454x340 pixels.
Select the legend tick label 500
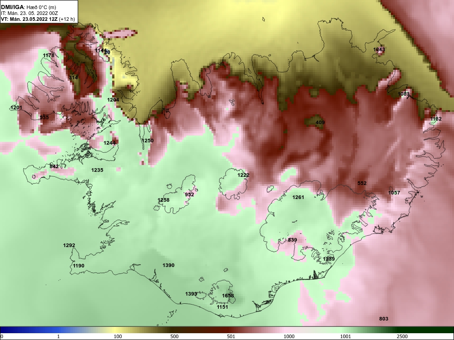174,336
